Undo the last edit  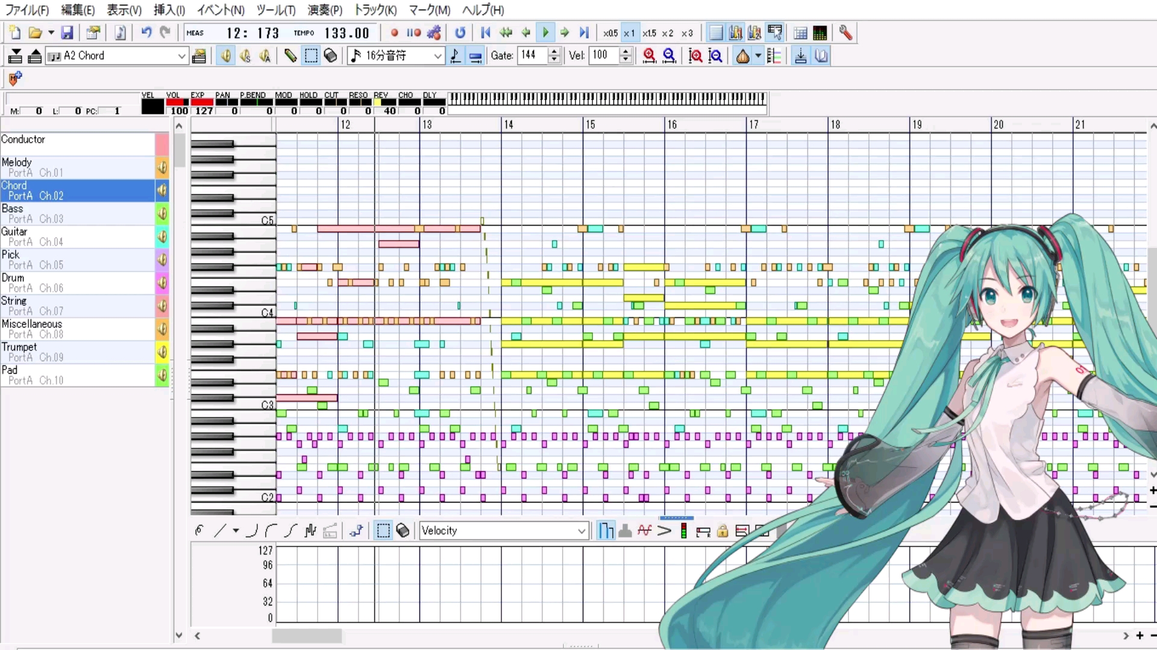pos(146,33)
